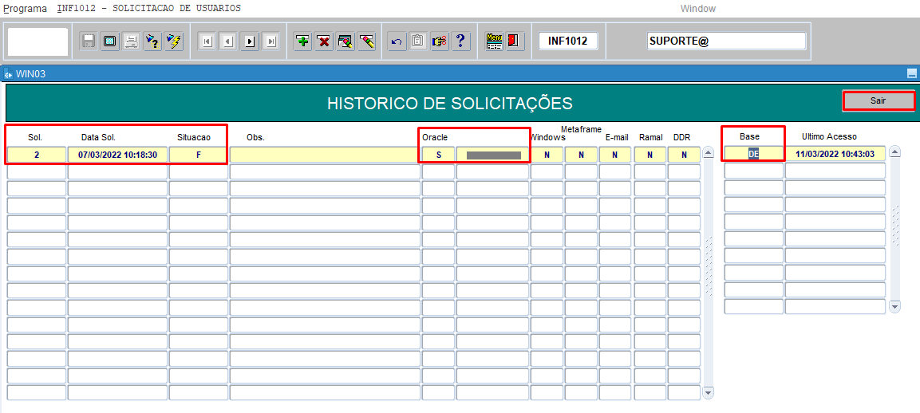Go to the previous record
920x413 pixels.
[228, 41]
